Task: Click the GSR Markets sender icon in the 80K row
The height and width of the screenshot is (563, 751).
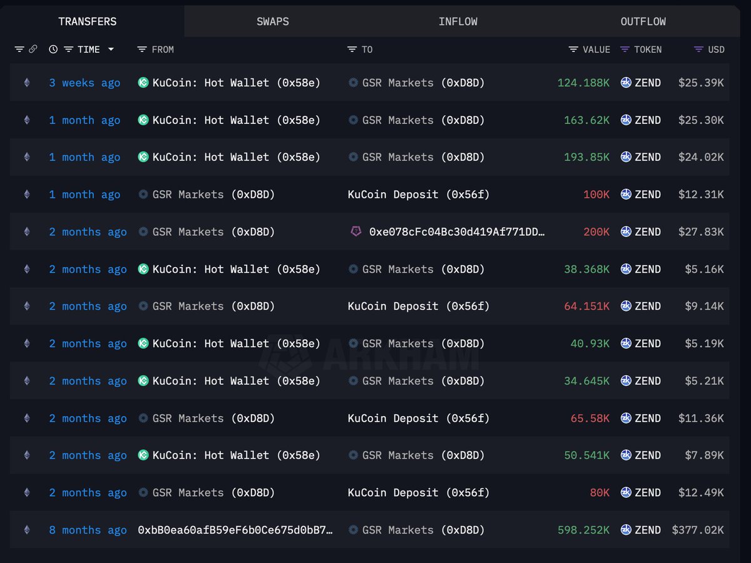Action: [x=143, y=493]
